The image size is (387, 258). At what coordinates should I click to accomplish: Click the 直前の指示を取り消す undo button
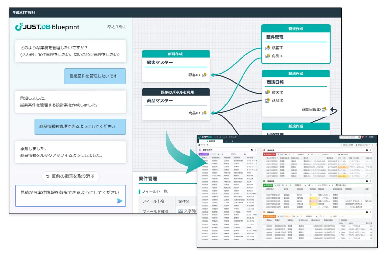point(71,176)
